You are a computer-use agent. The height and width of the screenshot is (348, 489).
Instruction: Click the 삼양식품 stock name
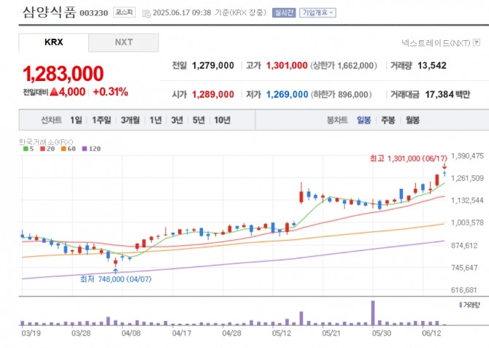tap(50, 12)
